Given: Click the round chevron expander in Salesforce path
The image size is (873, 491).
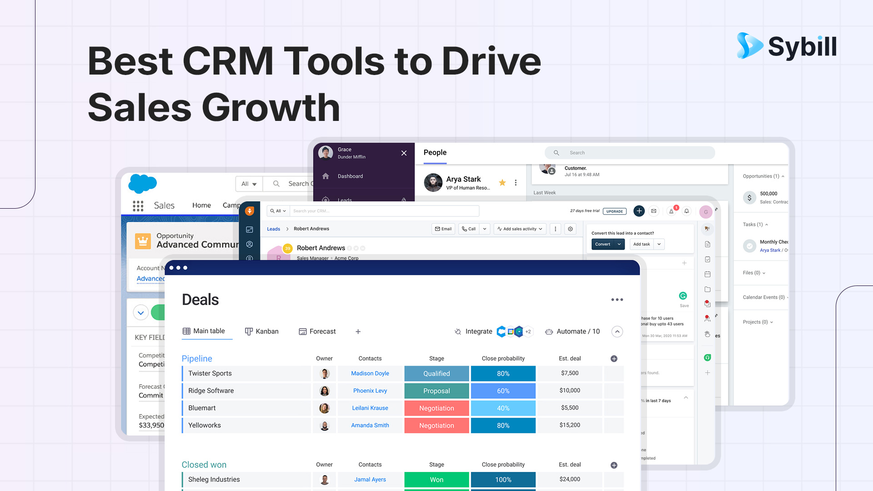Looking at the screenshot, I should 141,313.
